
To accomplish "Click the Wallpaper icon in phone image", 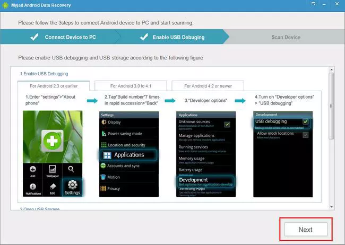I will click(x=53, y=169).
